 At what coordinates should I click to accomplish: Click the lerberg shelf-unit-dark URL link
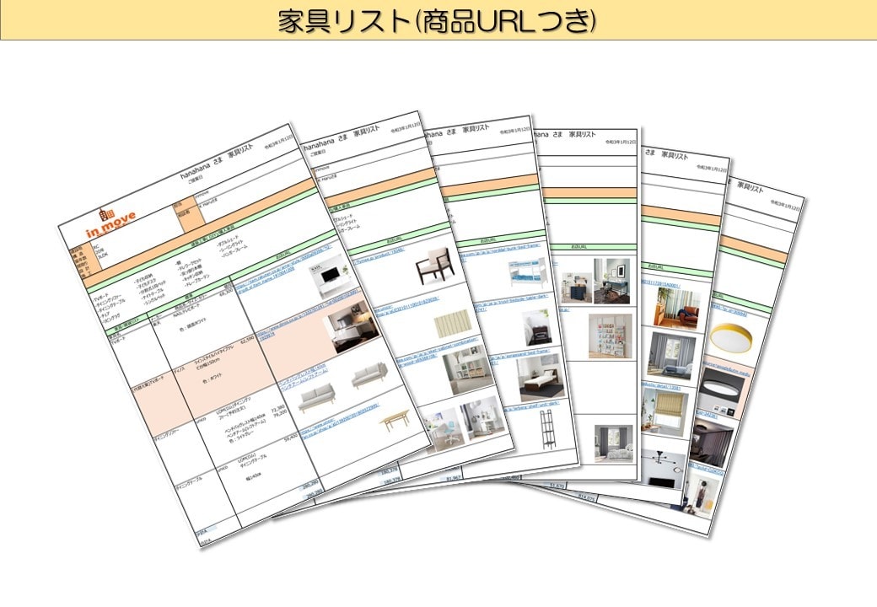pos(531,406)
